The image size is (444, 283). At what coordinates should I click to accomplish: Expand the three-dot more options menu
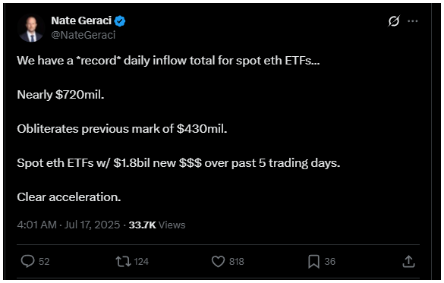tap(413, 21)
